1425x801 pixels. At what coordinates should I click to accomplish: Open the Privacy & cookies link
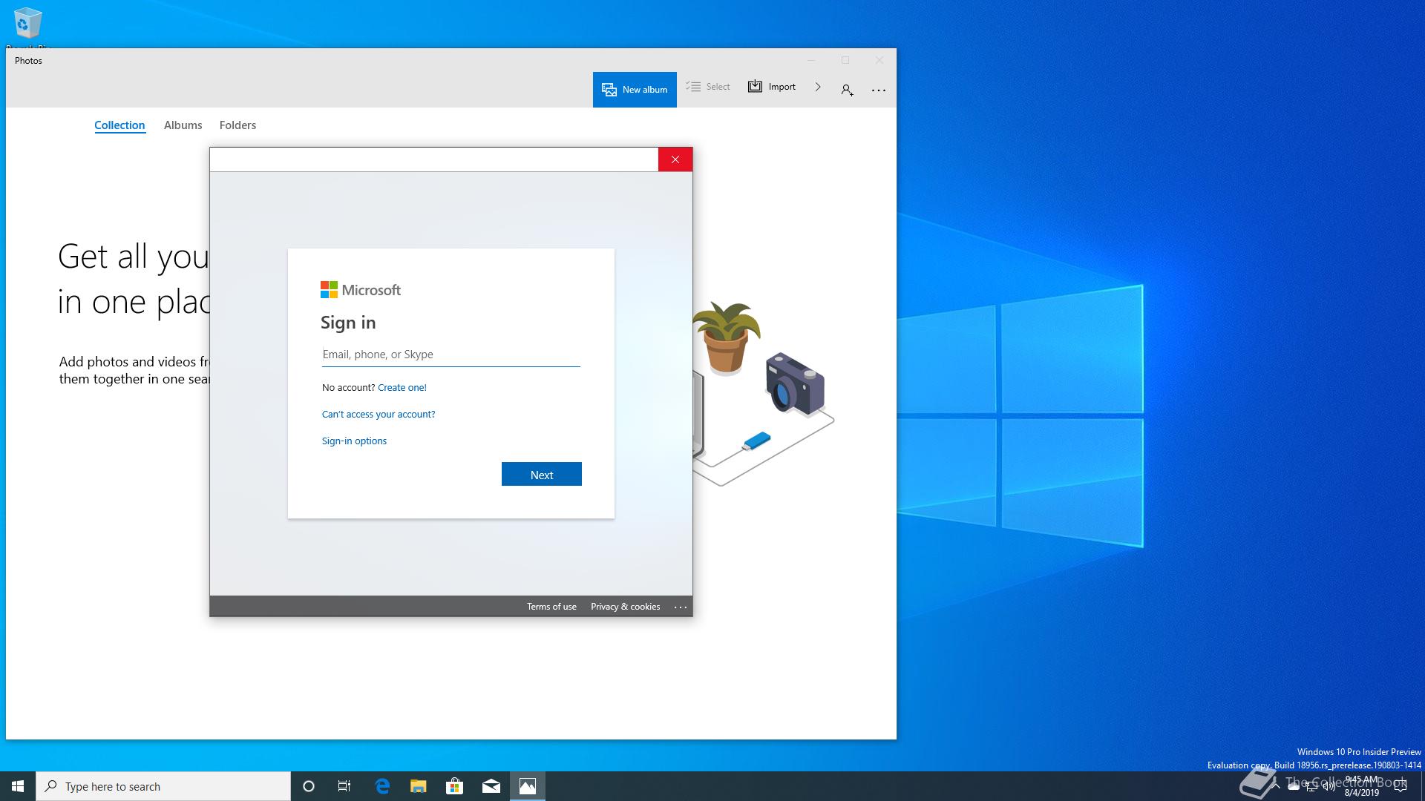click(x=625, y=607)
